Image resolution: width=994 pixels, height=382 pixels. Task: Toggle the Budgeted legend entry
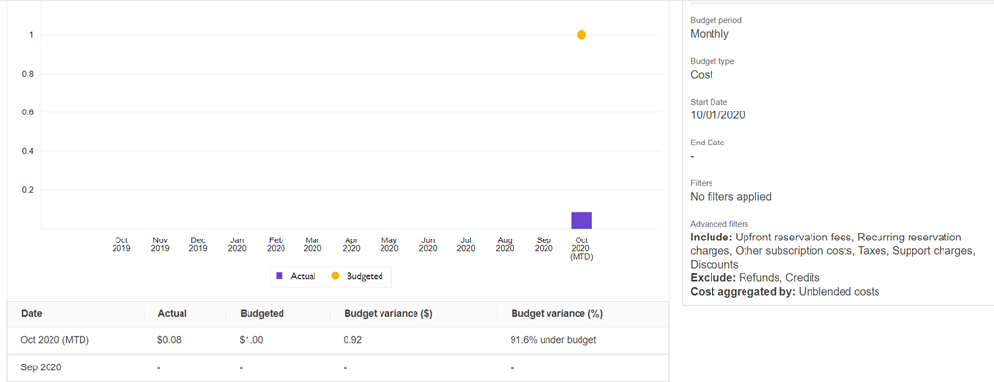tap(357, 276)
